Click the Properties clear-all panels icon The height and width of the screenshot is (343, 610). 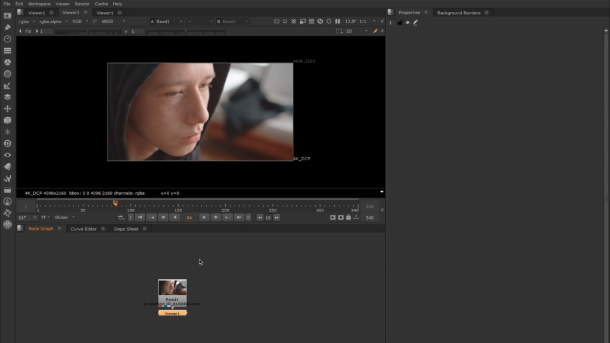click(407, 23)
